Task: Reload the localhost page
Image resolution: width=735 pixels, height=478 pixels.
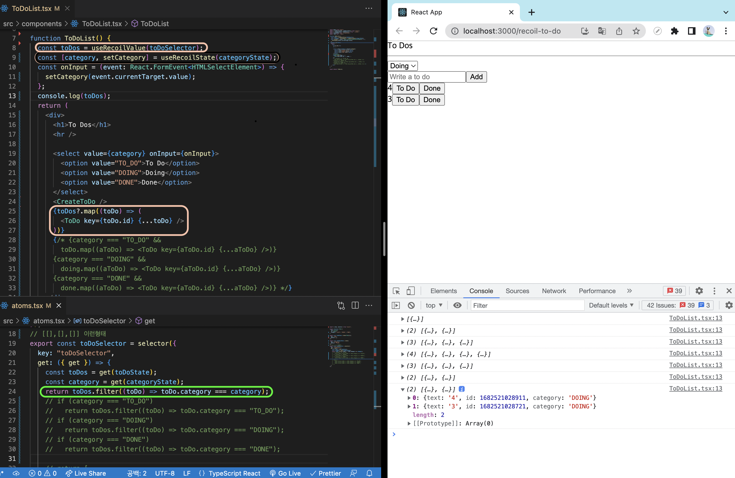Action: pyautogui.click(x=434, y=31)
